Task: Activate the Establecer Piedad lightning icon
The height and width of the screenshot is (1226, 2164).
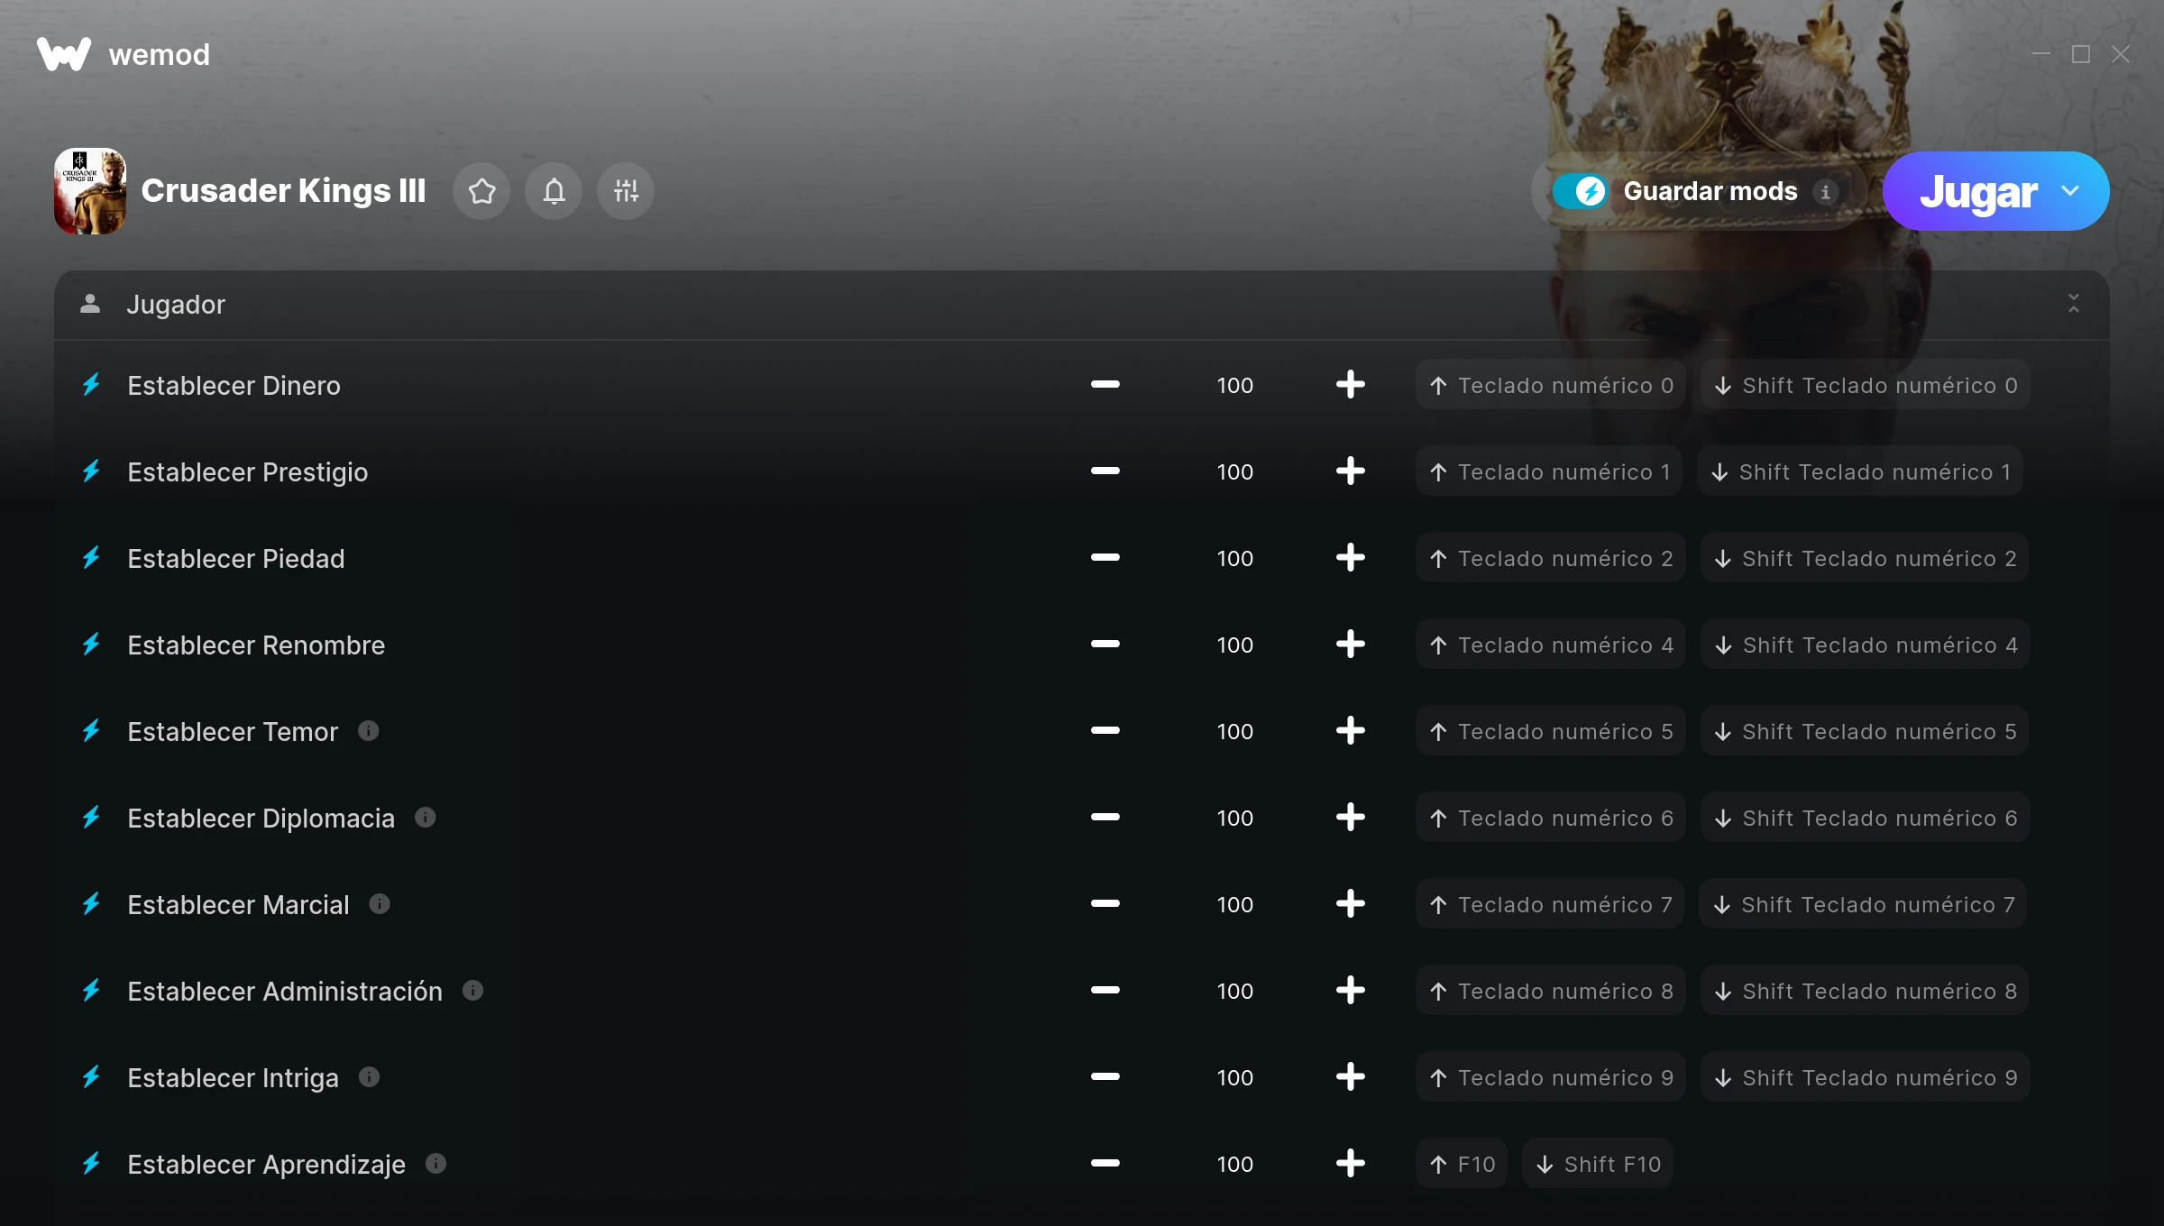Action: click(91, 558)
